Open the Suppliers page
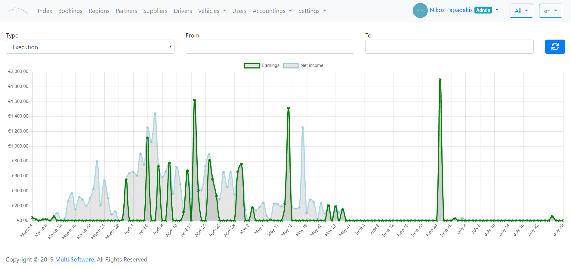The height and width of the screenshot is (269, 571). (x=155, y=11)
